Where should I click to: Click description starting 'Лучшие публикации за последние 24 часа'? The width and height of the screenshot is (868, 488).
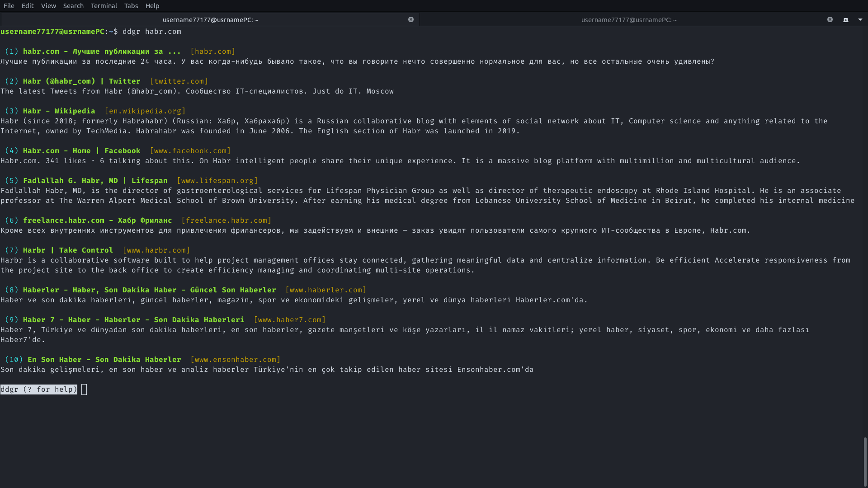[x=358, y=61]
